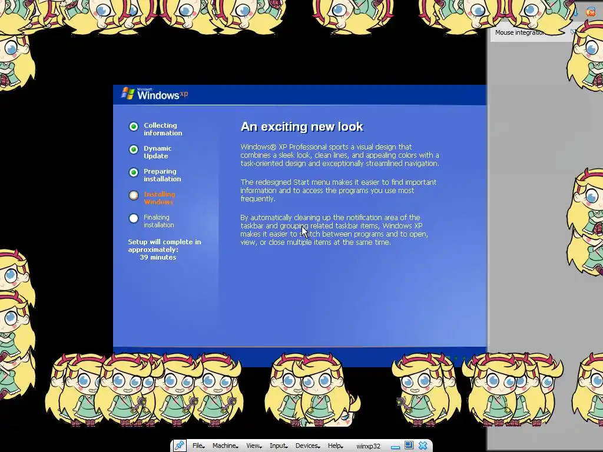Click the Dynamic Update step indicator

pyautogui.click(x=134, y=149)
